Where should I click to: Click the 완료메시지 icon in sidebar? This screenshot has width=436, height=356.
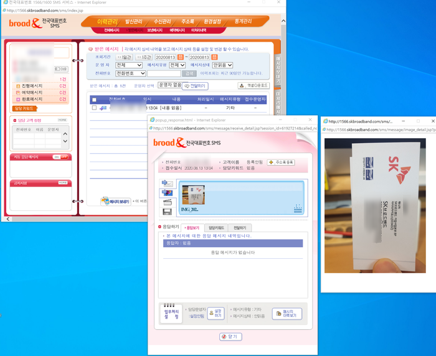18,99
